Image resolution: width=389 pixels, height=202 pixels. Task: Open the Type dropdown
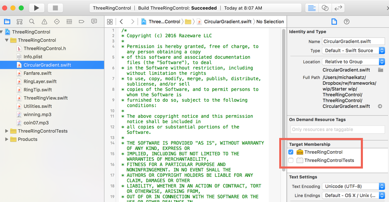click(x=353, y=50)
